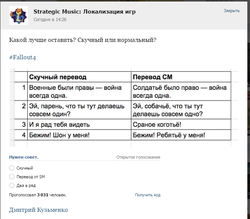Click the cell Эй, собачьё, что ты тут
This screenshot has height=219, width=250.
click(181, 110)
